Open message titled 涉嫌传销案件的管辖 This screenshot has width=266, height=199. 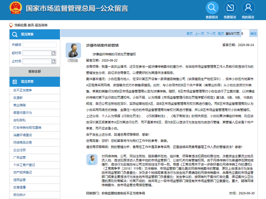coord(102,45)
